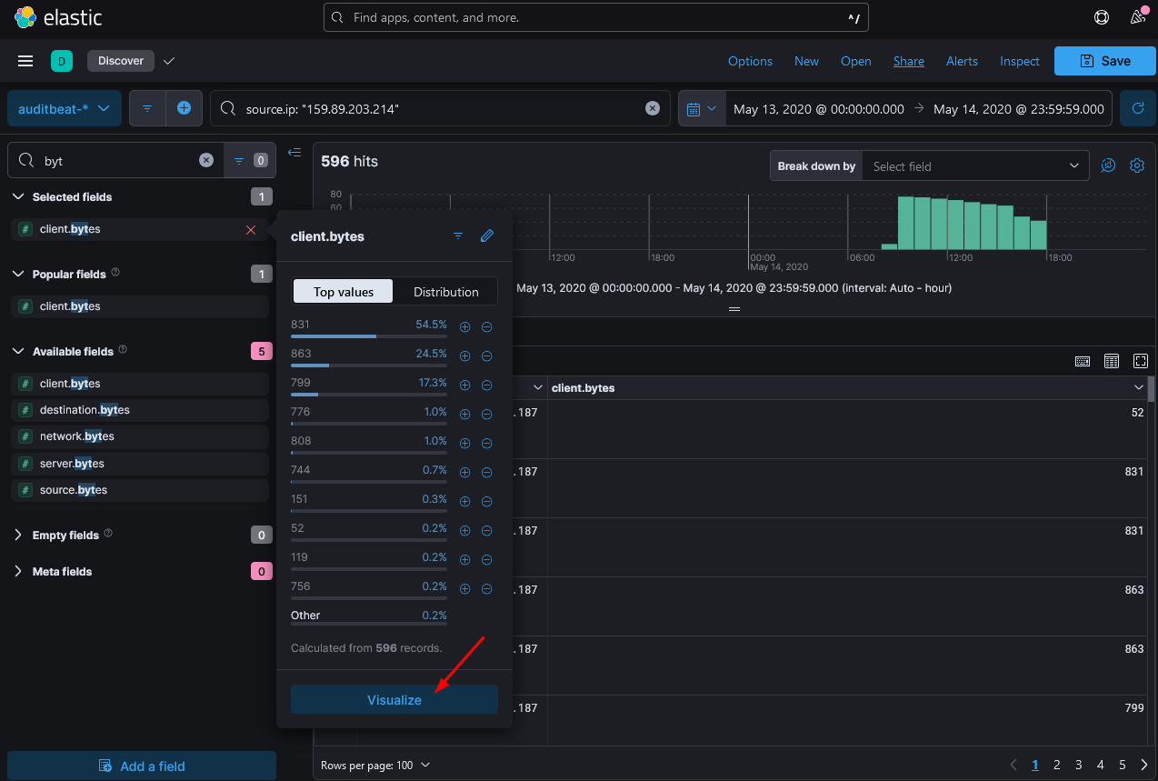Open chart settings gear icon

(x=1136, y=165)
